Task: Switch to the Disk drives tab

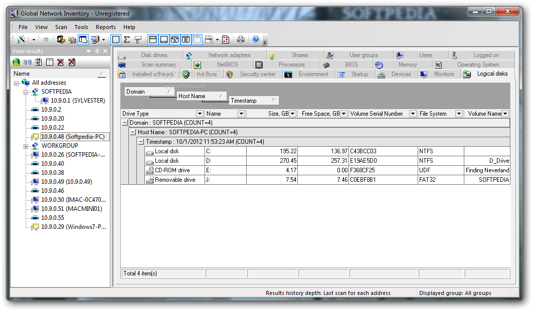Action: pyautogui.click(x=150, y=55)
